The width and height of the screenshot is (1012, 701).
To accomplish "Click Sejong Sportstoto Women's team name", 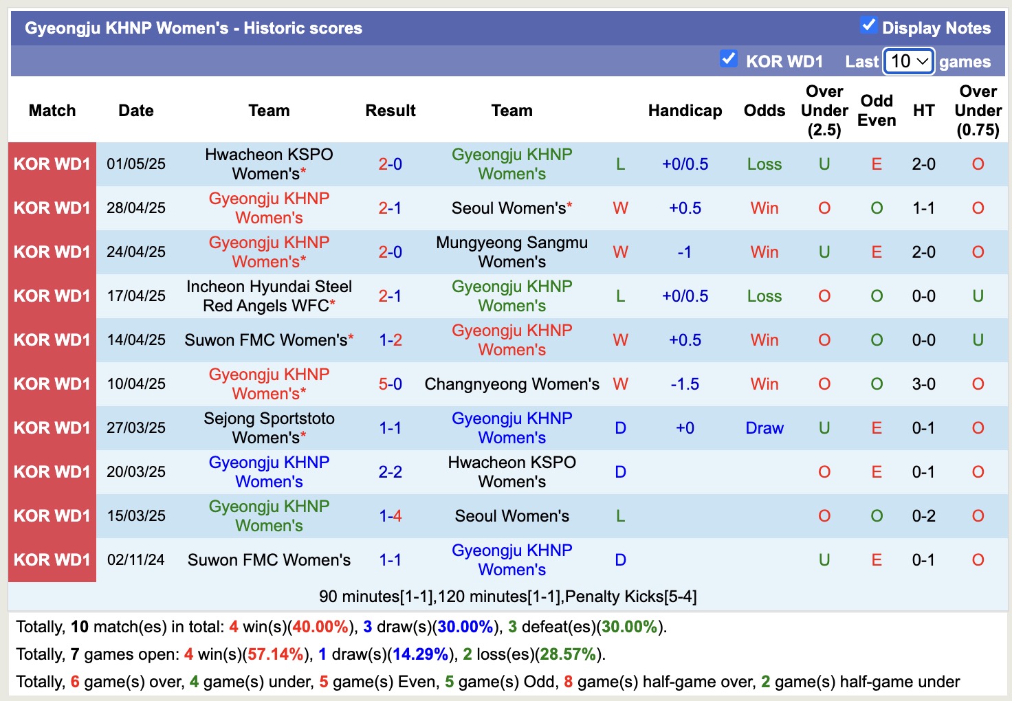I will click(x=269, y=427).
